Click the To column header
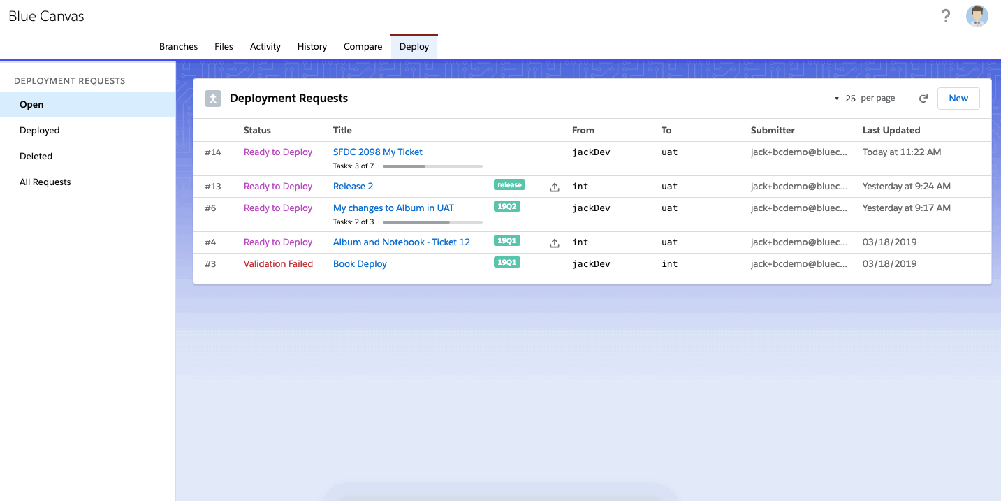1001x501 pixels. 666,131
